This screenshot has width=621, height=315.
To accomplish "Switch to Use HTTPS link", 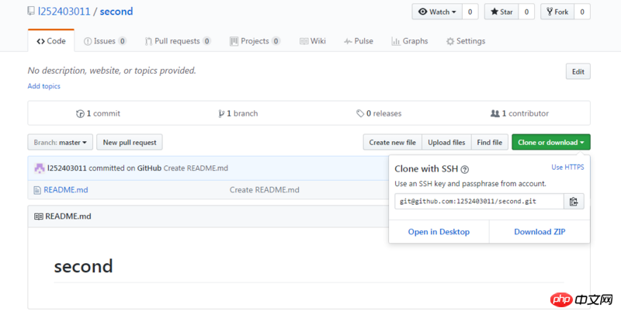I will click(x=567, y=168).
